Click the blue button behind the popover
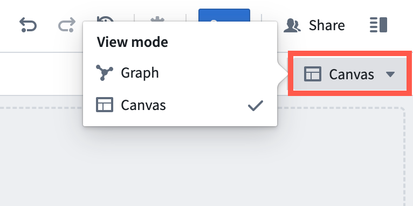Image resolution: width=413 pixels, height=206 pixels. 224,15
